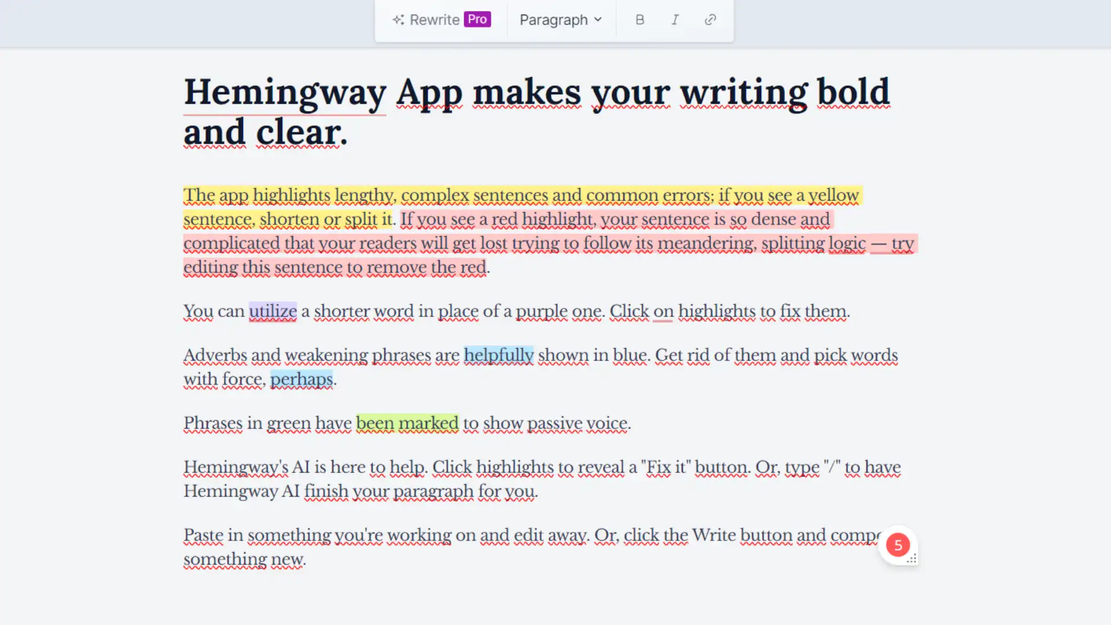Click the text "finish your paragraph for you"
Viewport: 1111px width, 625px height.
coord(419,491)
